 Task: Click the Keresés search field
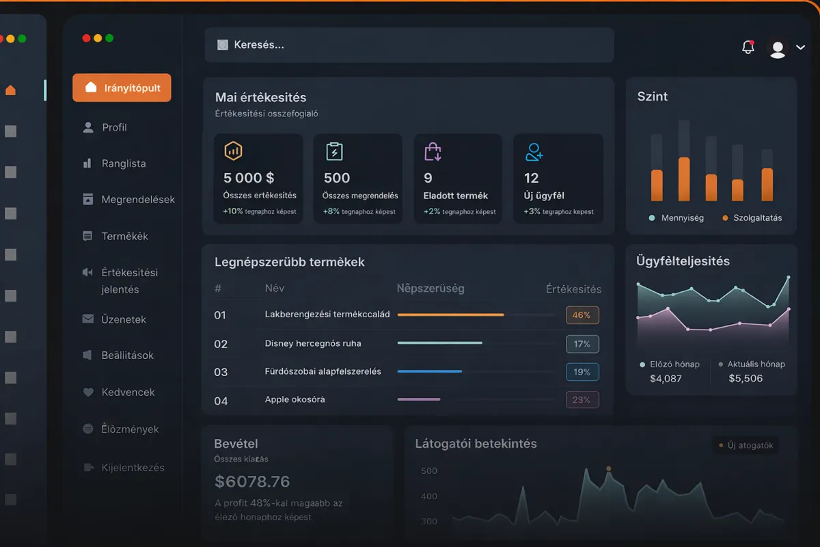[409, 45]
